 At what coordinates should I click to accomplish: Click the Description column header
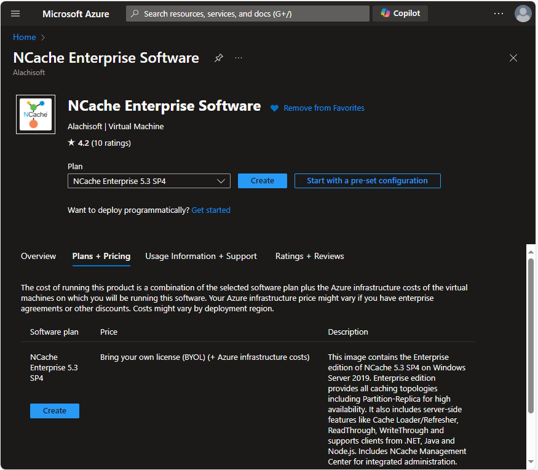click(348, 332)
